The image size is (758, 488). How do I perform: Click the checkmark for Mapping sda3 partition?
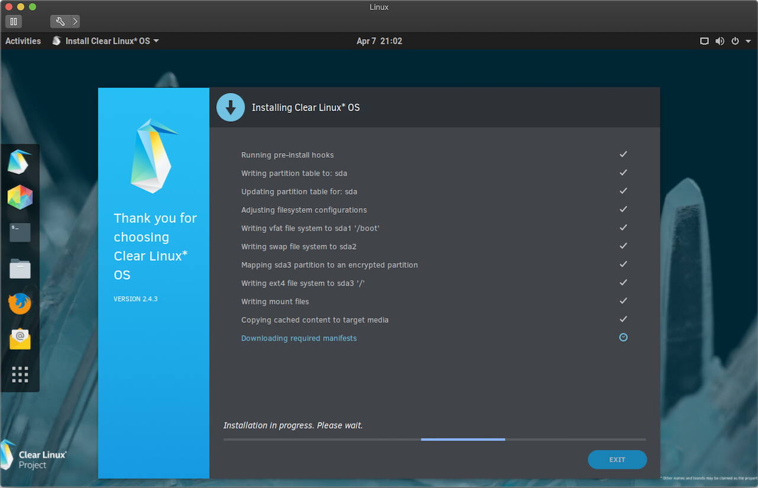(x=623, y=264)
